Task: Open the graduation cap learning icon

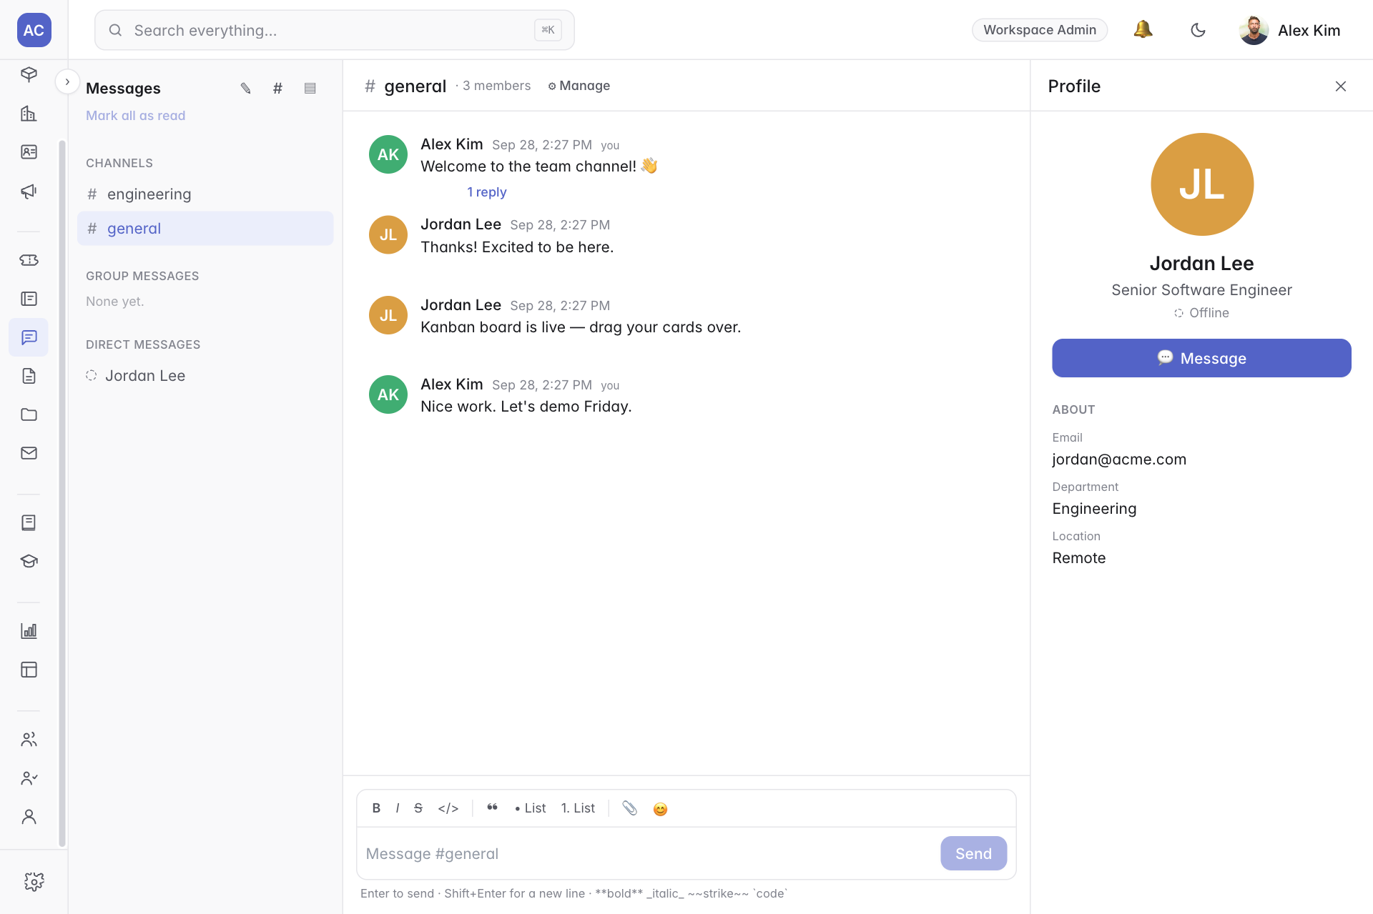Action: coord(29,561)
